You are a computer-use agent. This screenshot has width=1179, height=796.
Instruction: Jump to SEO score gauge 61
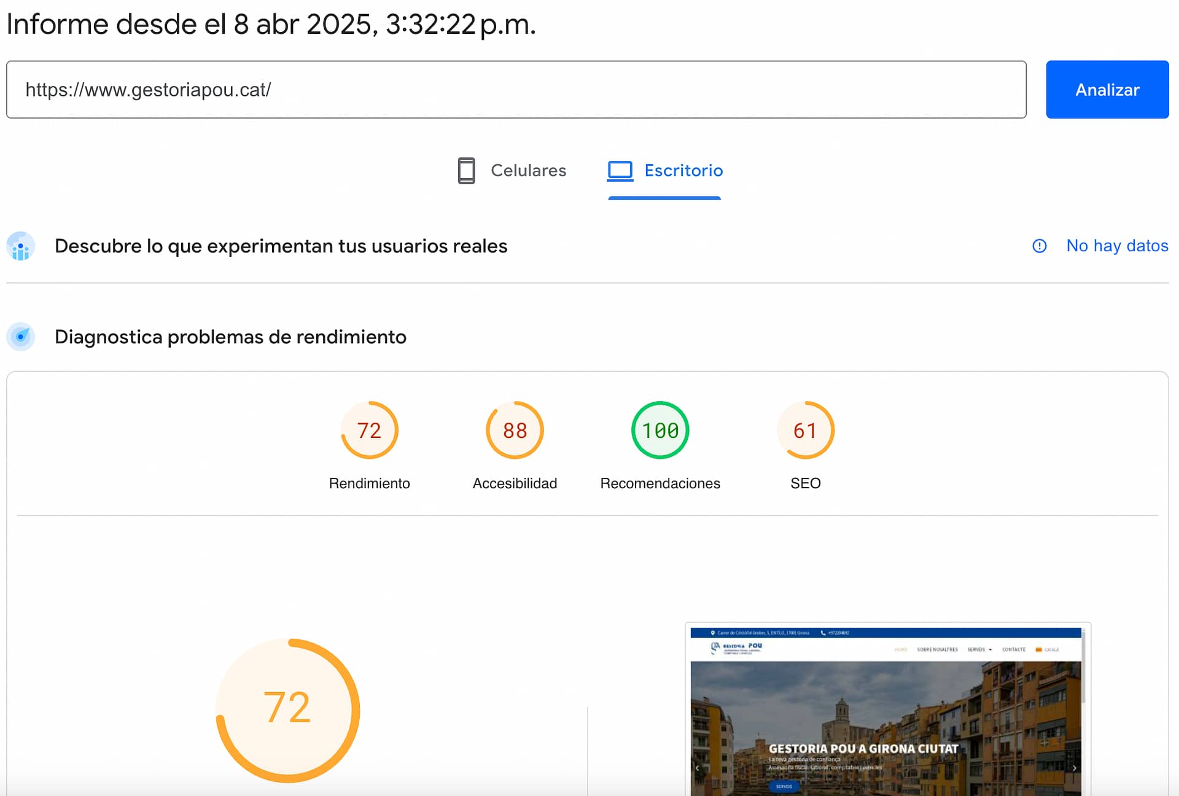tap(806, 430)
